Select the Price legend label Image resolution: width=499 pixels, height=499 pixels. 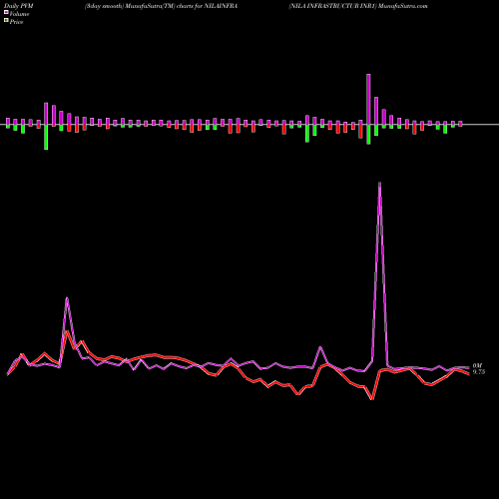(16, 22)
